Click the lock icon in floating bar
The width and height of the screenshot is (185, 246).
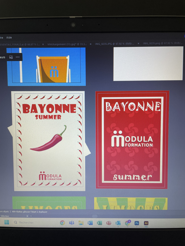point(11,57)
